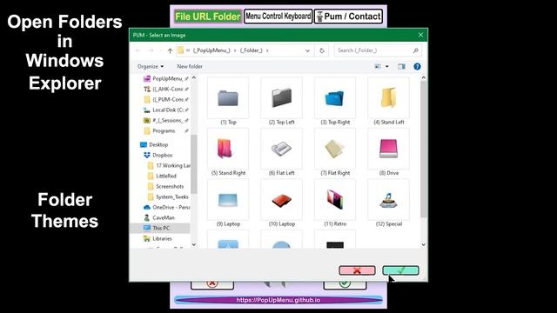Click (_Folder_) in the address path
557x313 pixels.
click(252, 50)
